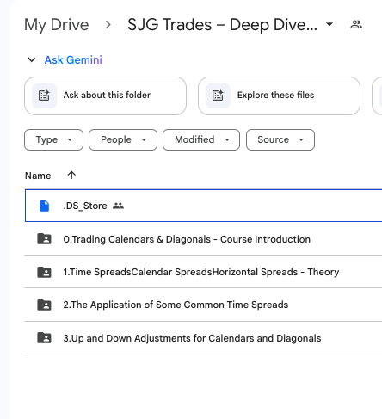Go to My Drive breadcrumb

coord(57,25)
